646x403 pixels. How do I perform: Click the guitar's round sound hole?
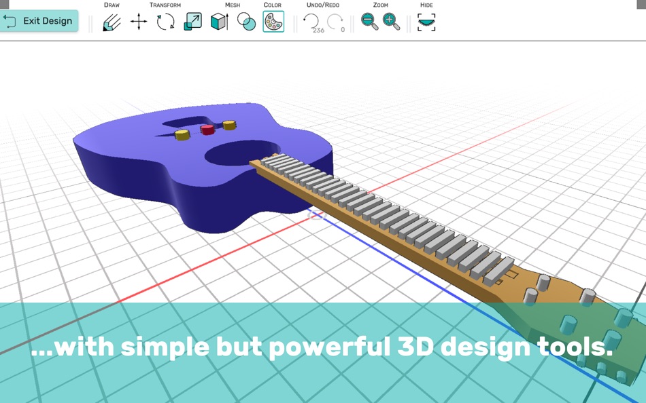click(241, 153)
